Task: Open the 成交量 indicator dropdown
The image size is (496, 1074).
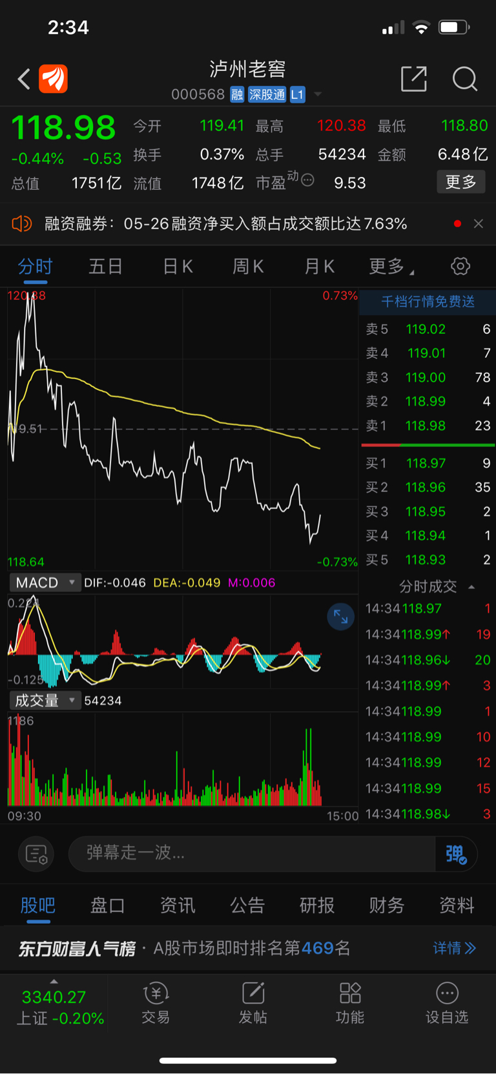Action: tap(45, 701)
